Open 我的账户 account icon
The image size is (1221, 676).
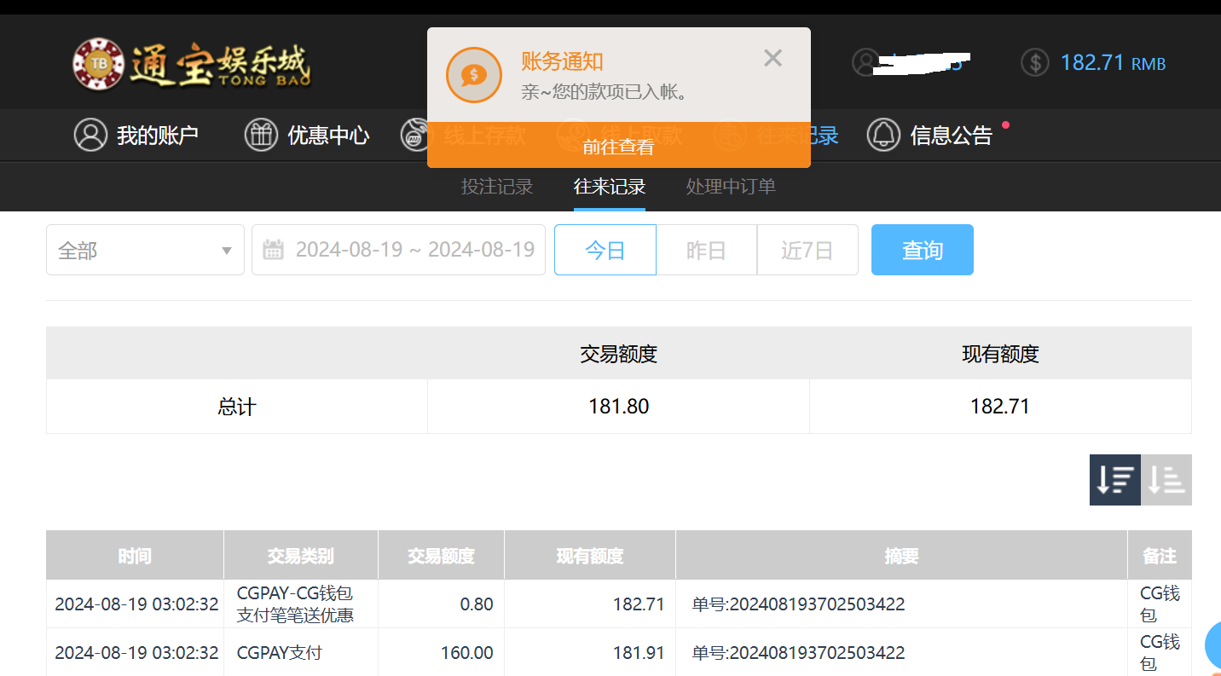[90, 135]
